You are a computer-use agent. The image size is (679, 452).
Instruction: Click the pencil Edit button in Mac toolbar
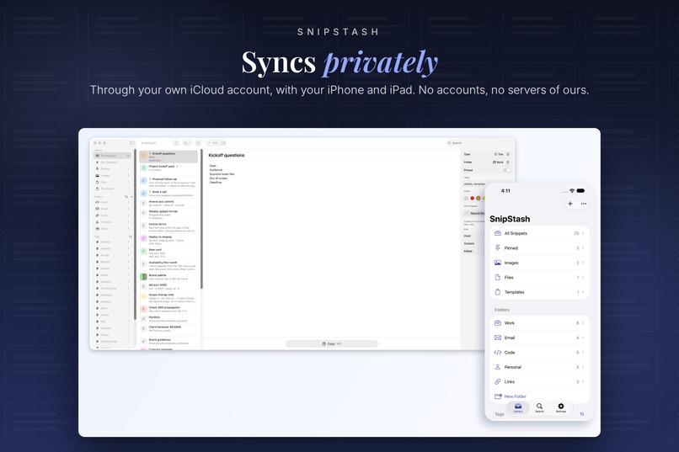pyautogui.click(x=212, y=143)
